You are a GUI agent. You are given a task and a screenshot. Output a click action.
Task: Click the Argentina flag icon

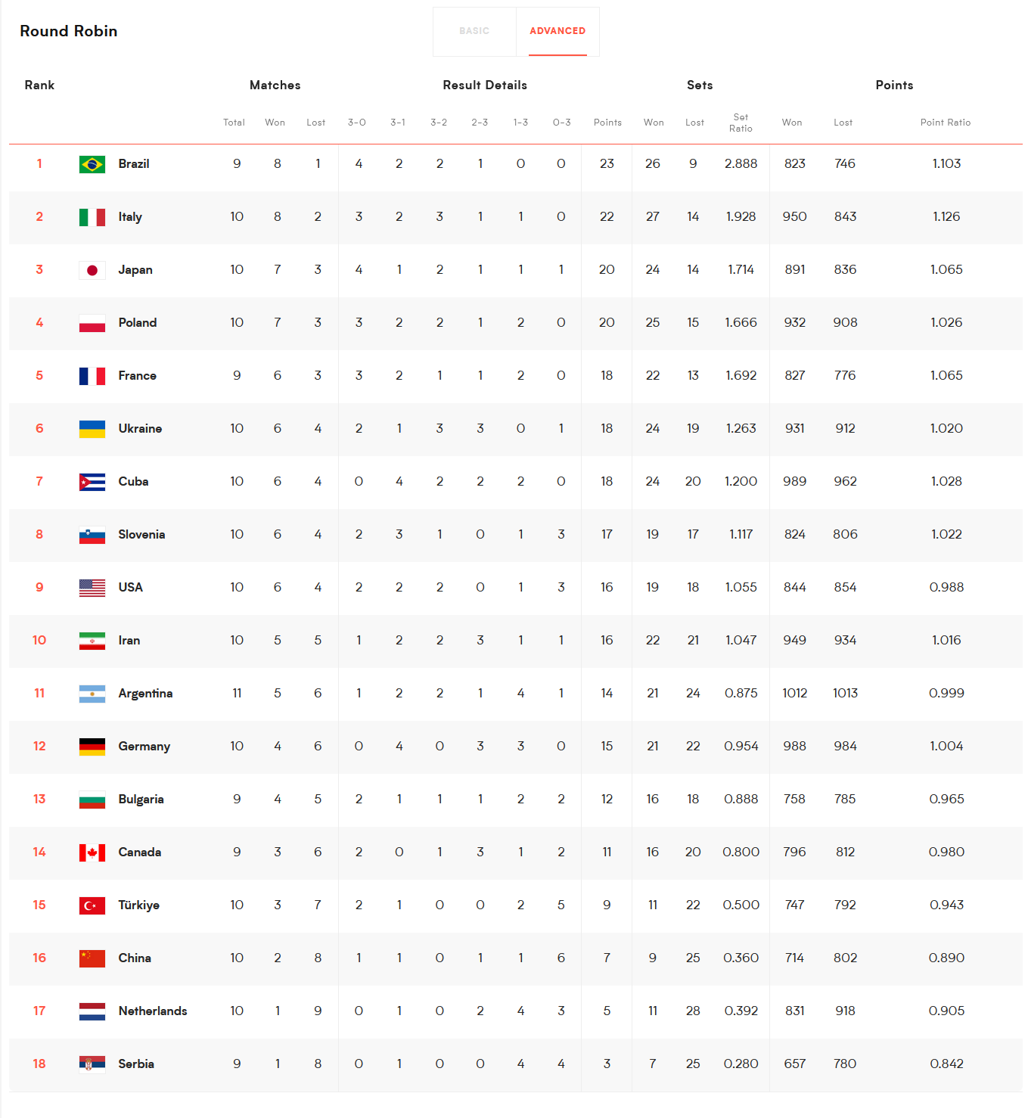[x=92, y=694]
